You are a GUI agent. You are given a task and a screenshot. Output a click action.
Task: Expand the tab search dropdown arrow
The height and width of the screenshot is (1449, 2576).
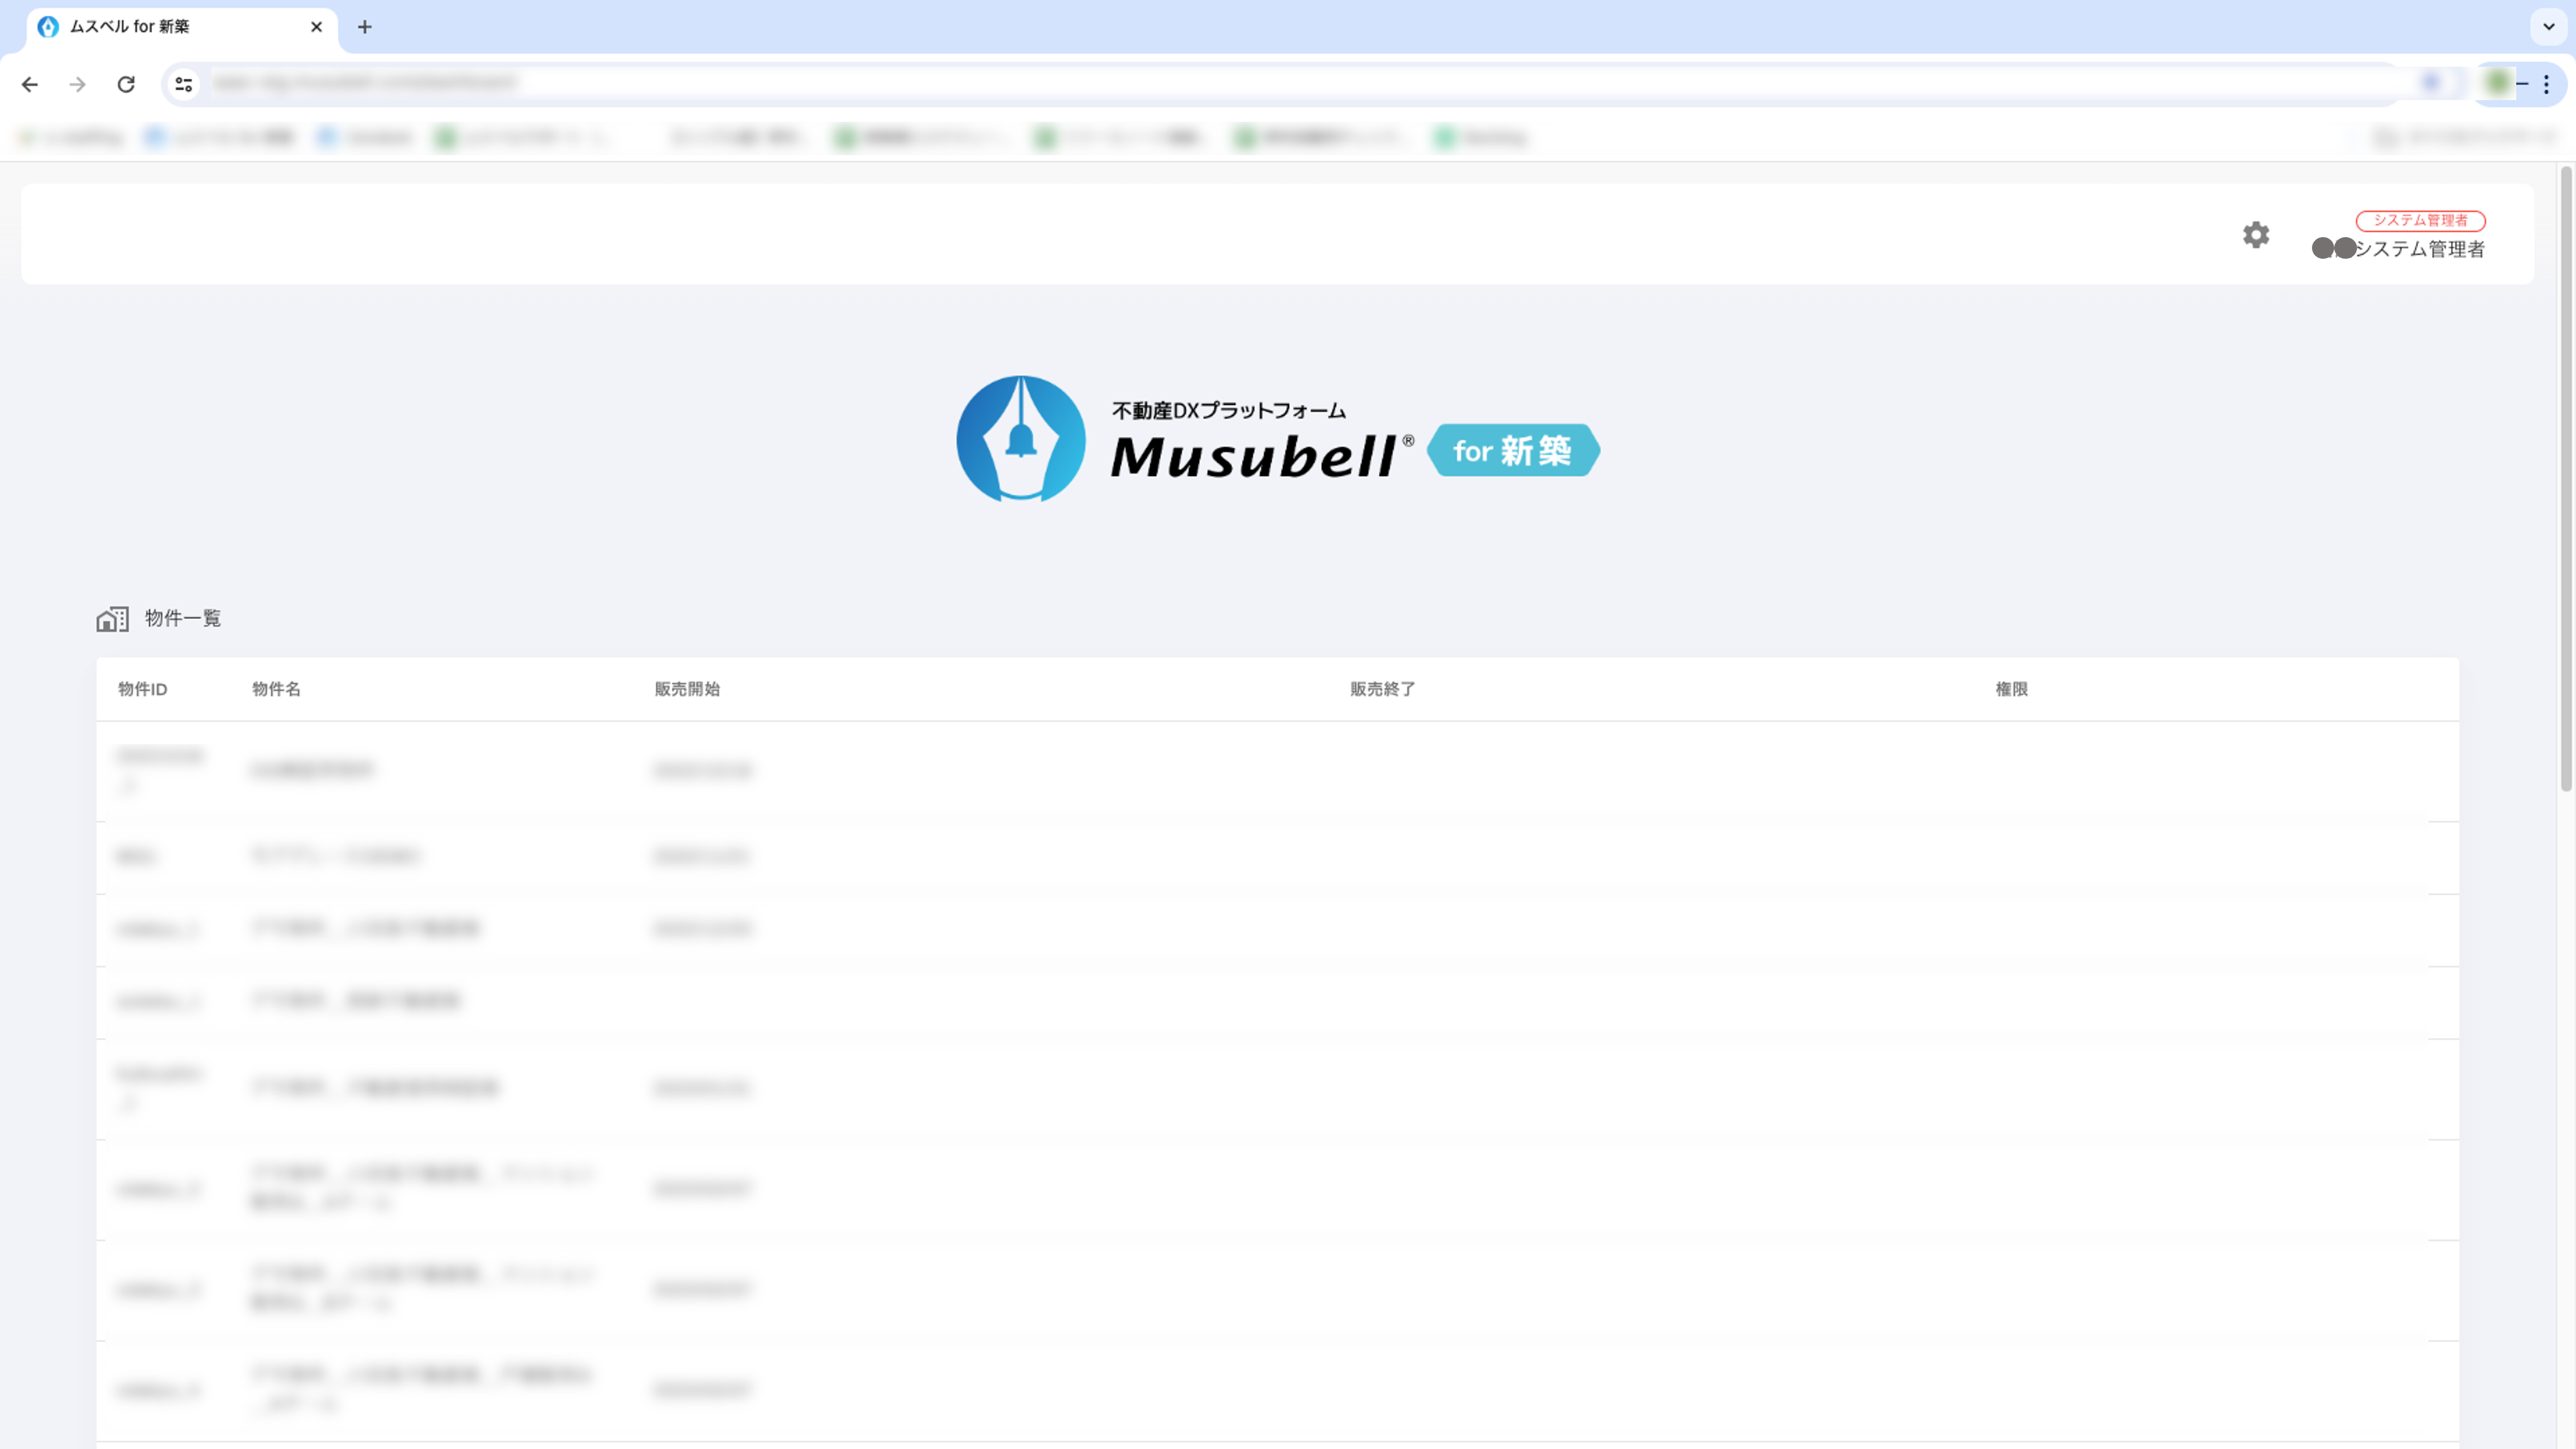pyautogui.click(x=2548, y=27)
